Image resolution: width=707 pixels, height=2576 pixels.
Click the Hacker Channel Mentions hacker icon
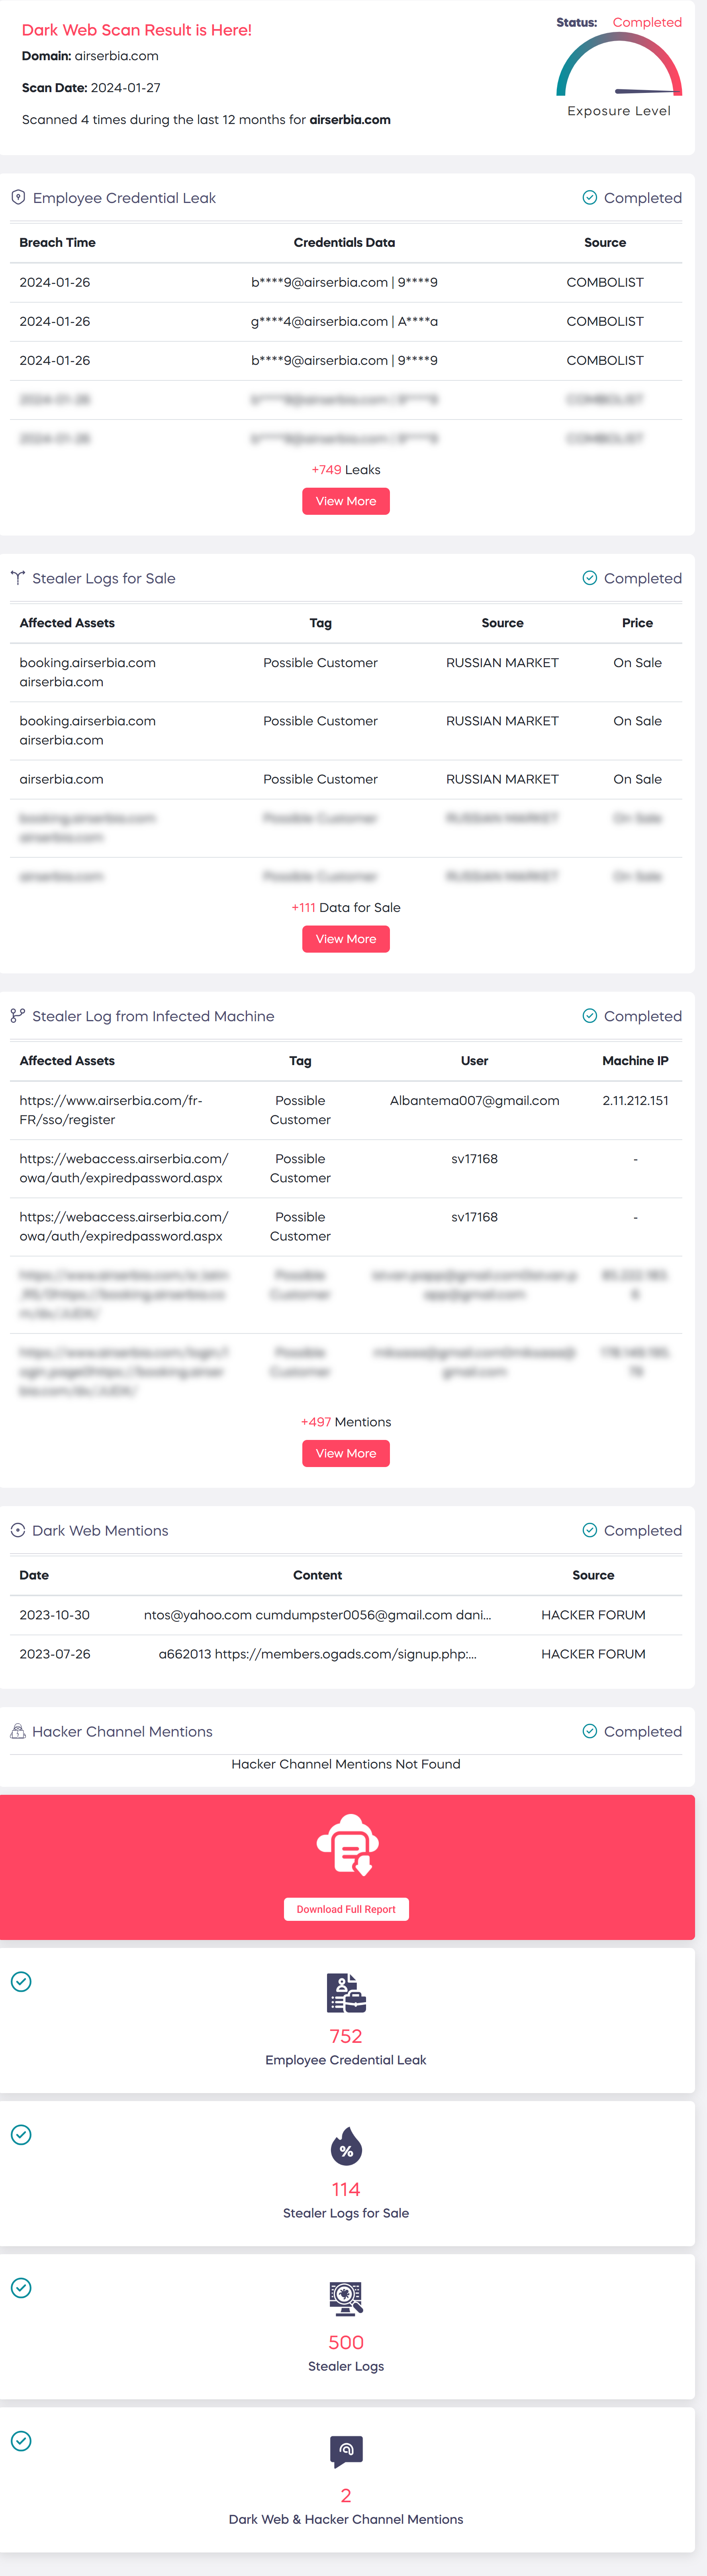click(17, 1731)
